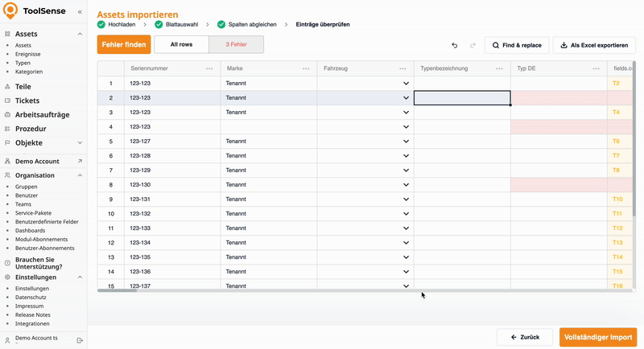This screenshot has width=644, height=349.
Task: Click the undo arrow icon
Action: [x=455, y=46]
